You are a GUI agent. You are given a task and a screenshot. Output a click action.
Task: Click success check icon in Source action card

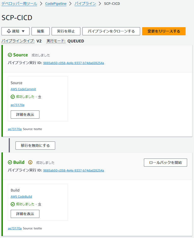pyautogui.click(x=13, y=97)
